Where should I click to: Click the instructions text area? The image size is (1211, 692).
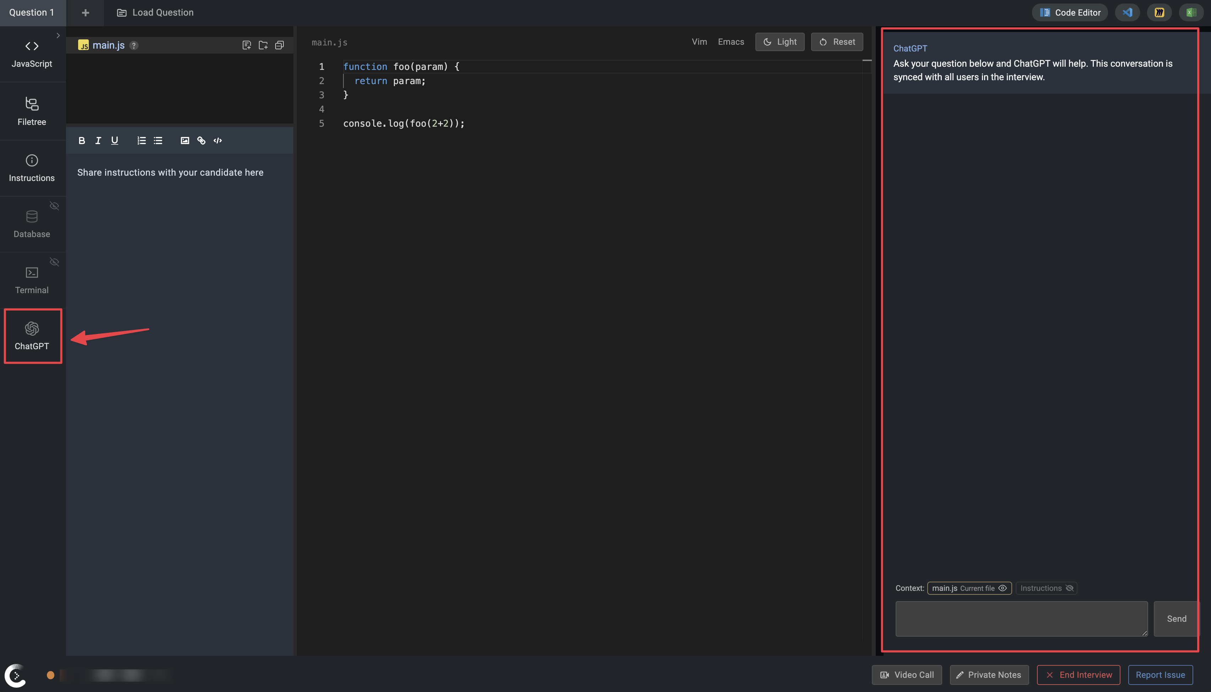[x=180, y=404]
